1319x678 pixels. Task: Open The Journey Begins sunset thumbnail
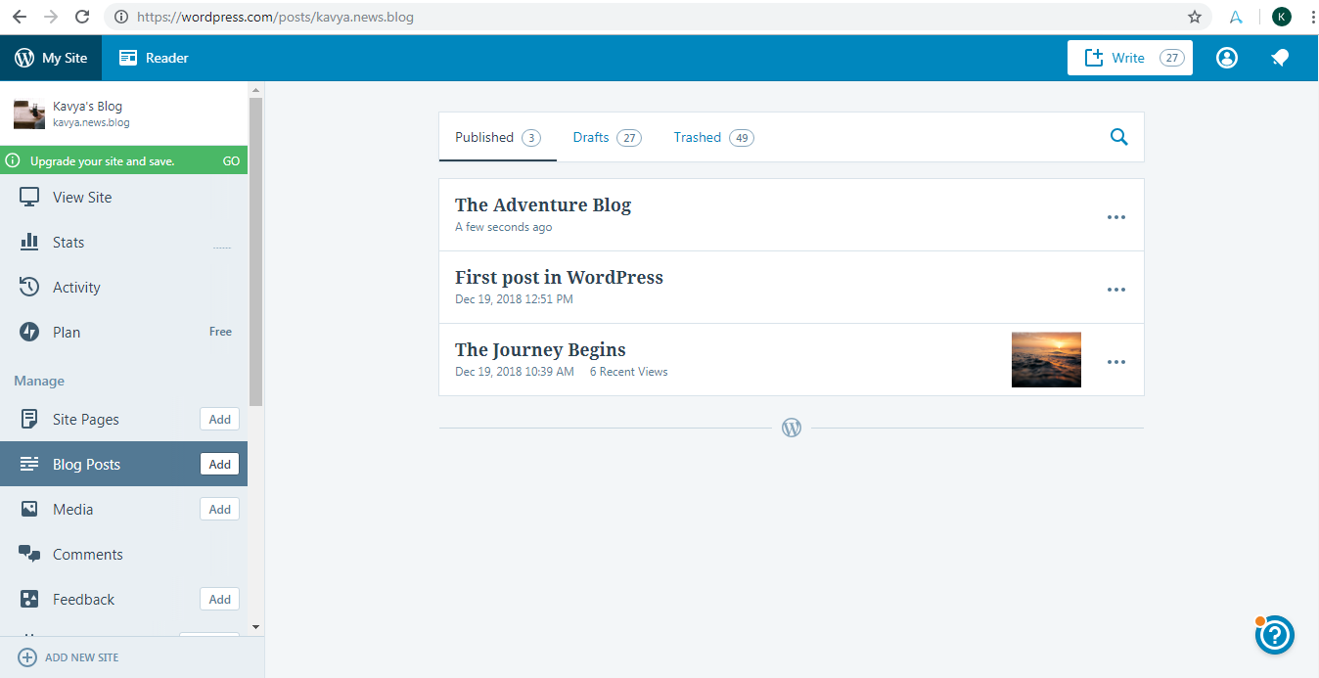point(1046,360)
